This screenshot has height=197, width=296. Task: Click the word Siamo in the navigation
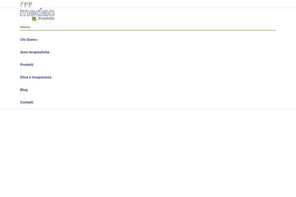[31, 39]
